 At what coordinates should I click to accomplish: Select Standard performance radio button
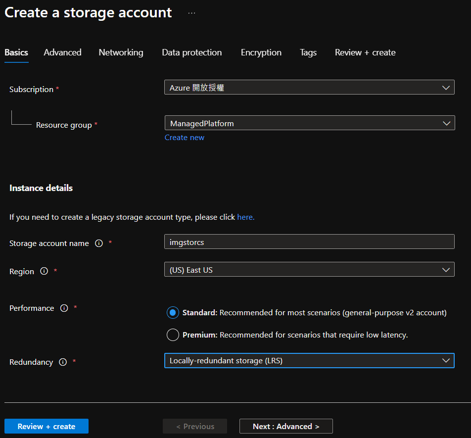[x=173, y=313]
